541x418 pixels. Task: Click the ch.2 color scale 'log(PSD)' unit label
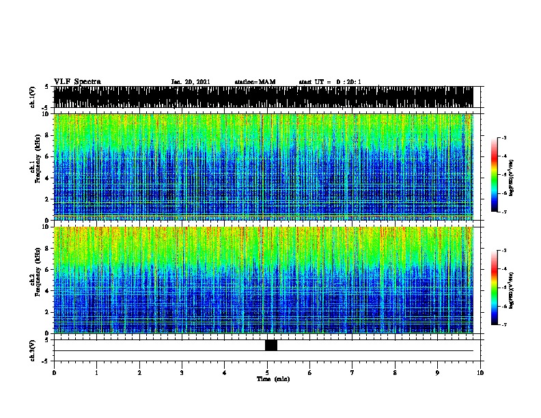[x=511, y=290]
